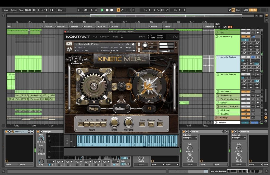Open the Pro-Q 3 Sidechain No Input dropdown

(x=190, y=138)
